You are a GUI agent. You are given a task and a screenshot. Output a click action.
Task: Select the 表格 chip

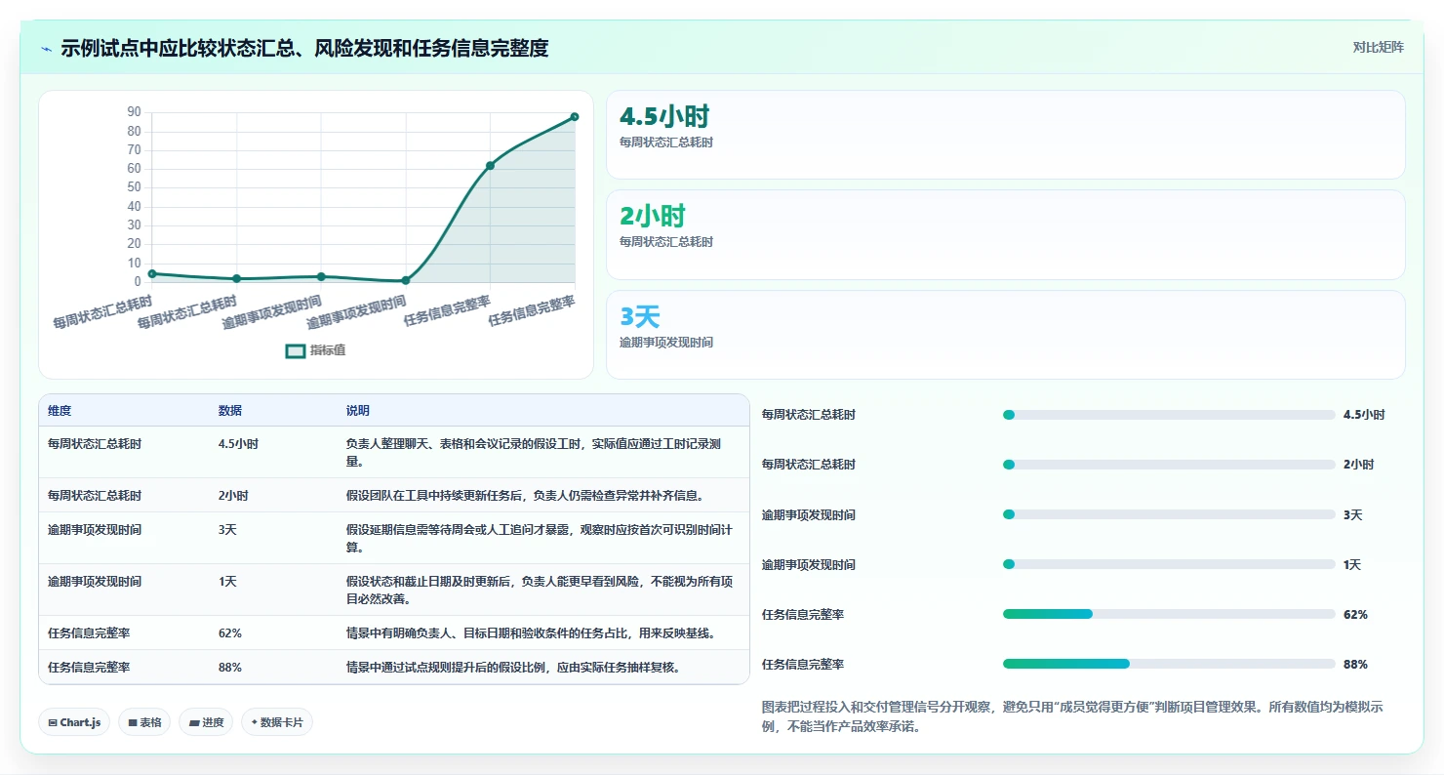[145, 722]
